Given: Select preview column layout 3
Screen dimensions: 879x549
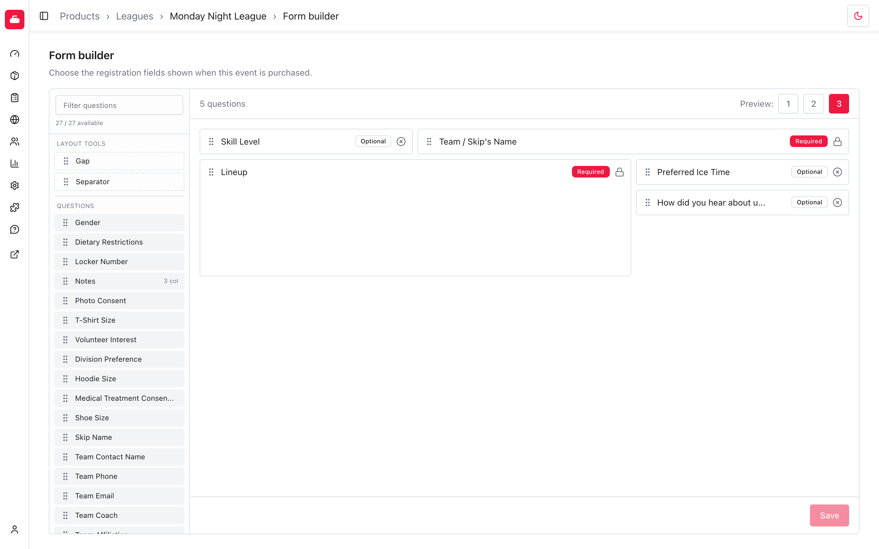Looking at the screenshot, I should click(x=839, y=104).
